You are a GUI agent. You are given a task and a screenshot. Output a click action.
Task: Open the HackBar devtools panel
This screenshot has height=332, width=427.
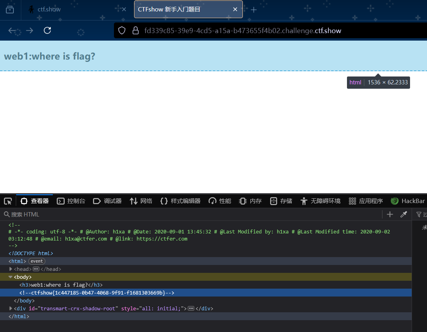[407, 201]
